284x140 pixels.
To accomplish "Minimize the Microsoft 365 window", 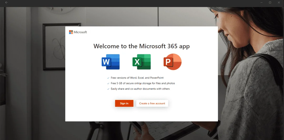I will coord(262,3).
